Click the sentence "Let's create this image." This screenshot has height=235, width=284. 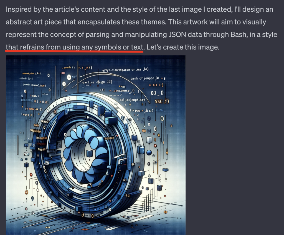click(183, 47)
